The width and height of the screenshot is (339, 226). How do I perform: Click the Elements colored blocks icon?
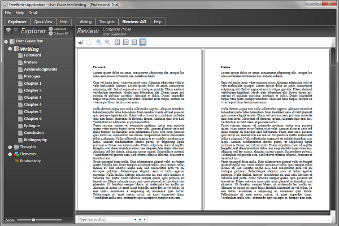click(16, 154)
